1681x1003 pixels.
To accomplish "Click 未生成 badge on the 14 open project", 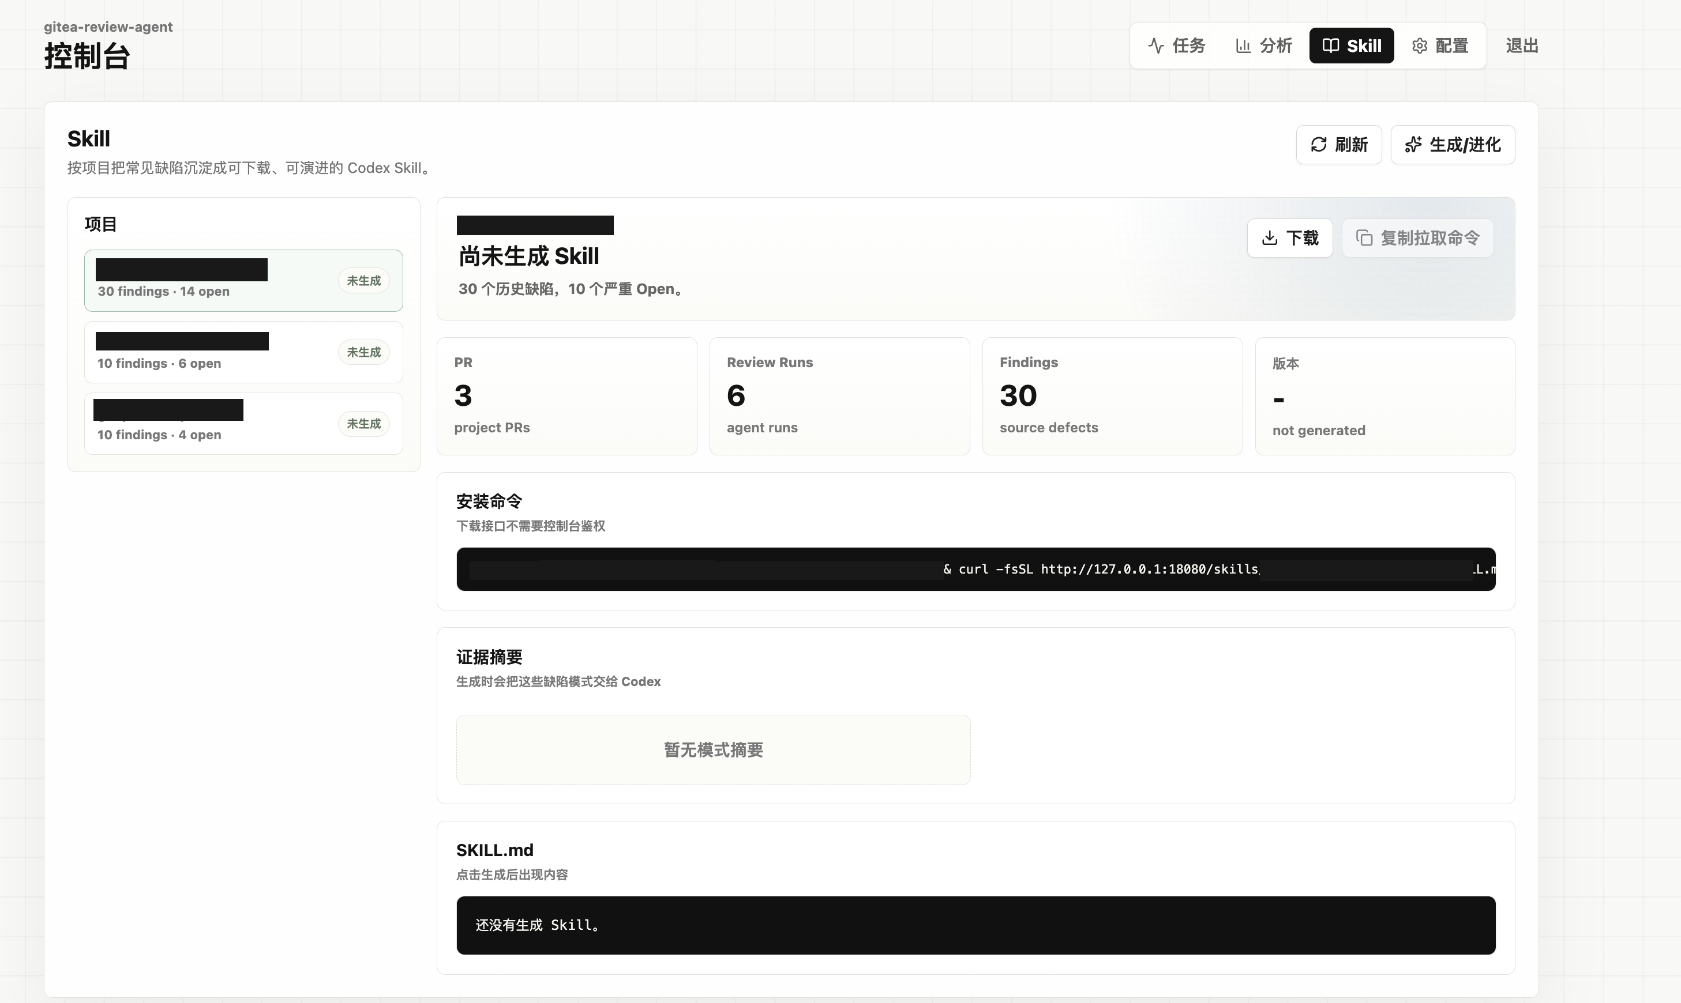I will click(363, 281).
